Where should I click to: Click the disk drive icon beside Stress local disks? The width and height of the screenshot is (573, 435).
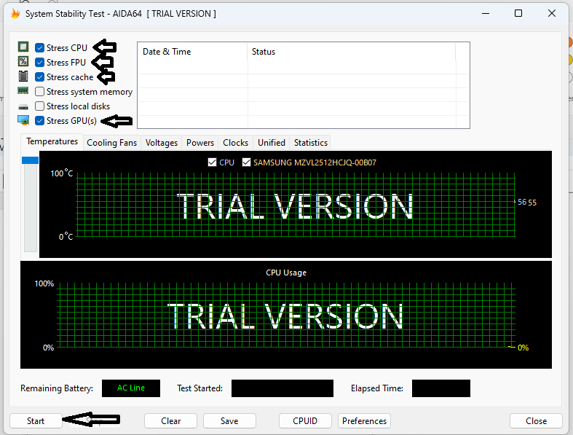[x=23, y=107]
